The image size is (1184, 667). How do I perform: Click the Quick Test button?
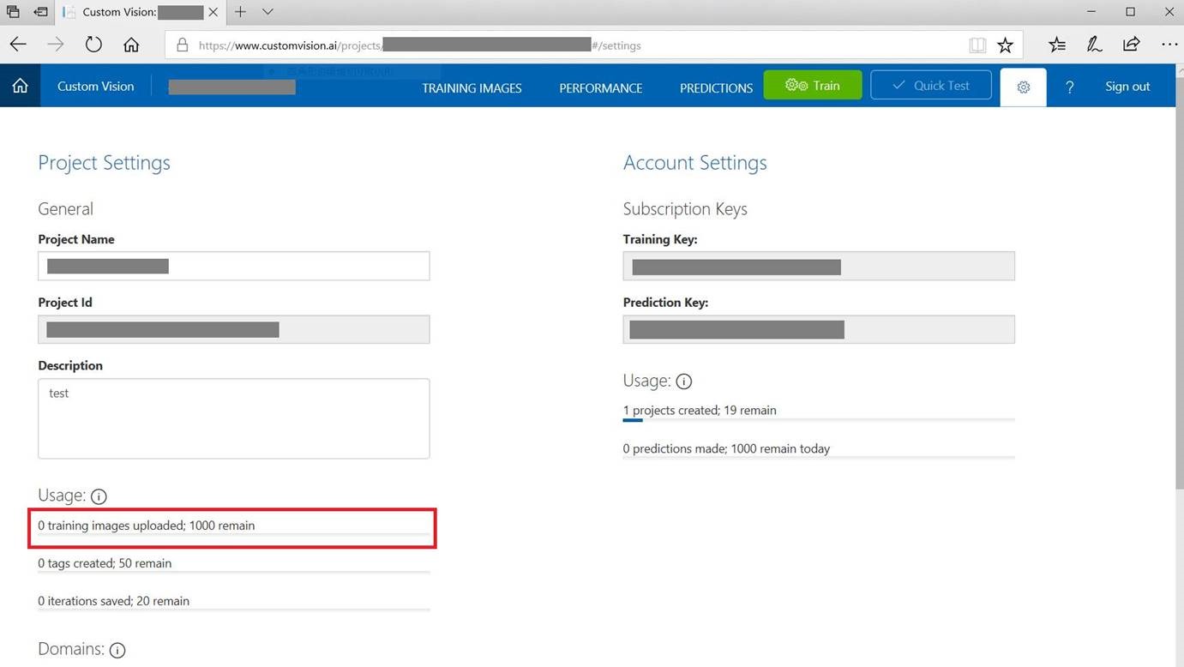pyautogui.click(x=931, y=85)
